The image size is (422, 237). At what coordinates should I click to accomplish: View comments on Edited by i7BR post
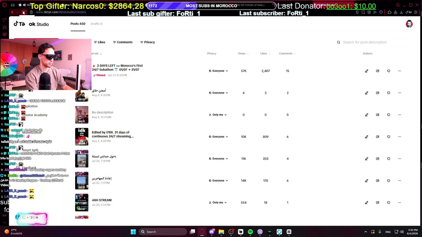click(388, 137)
